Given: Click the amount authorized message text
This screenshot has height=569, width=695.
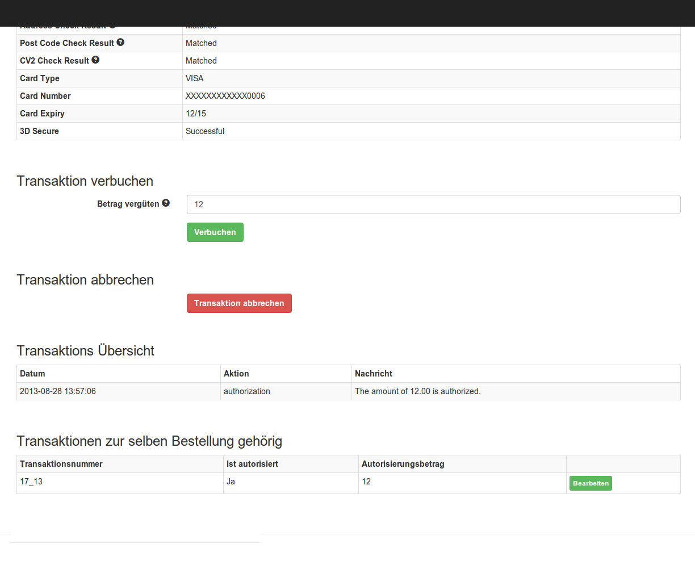Looking at the screenshot, I should tap(417, 391).
